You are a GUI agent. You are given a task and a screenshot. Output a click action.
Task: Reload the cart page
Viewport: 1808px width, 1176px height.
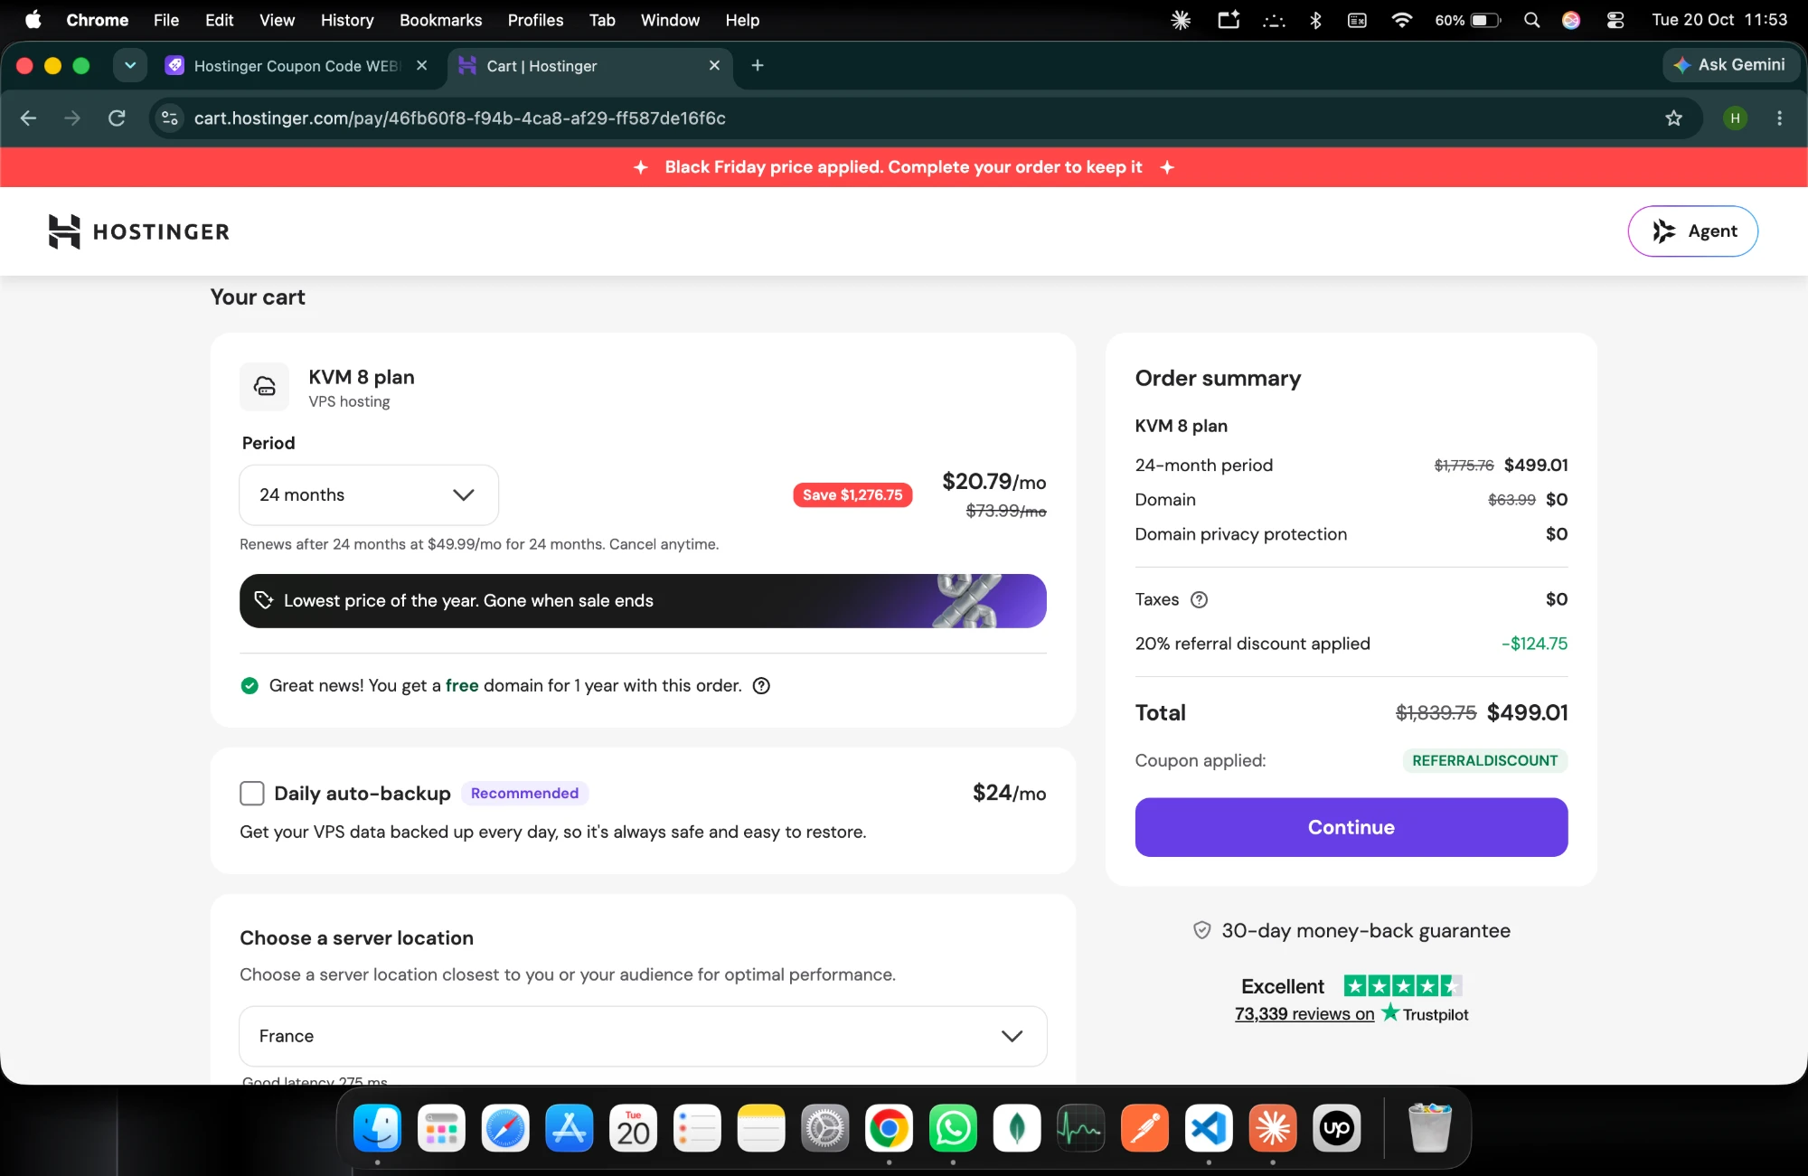[117, 118]
